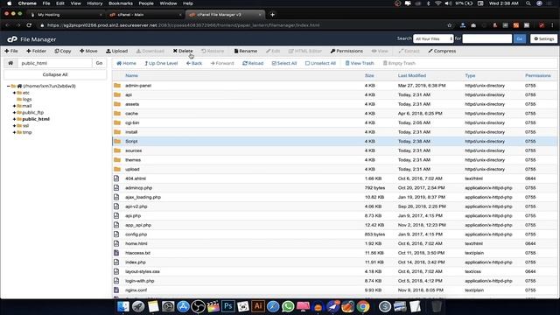Viewport: 560px width, 315px height.
Task: Select the config.php file icon
Action: tap(116, 234)
